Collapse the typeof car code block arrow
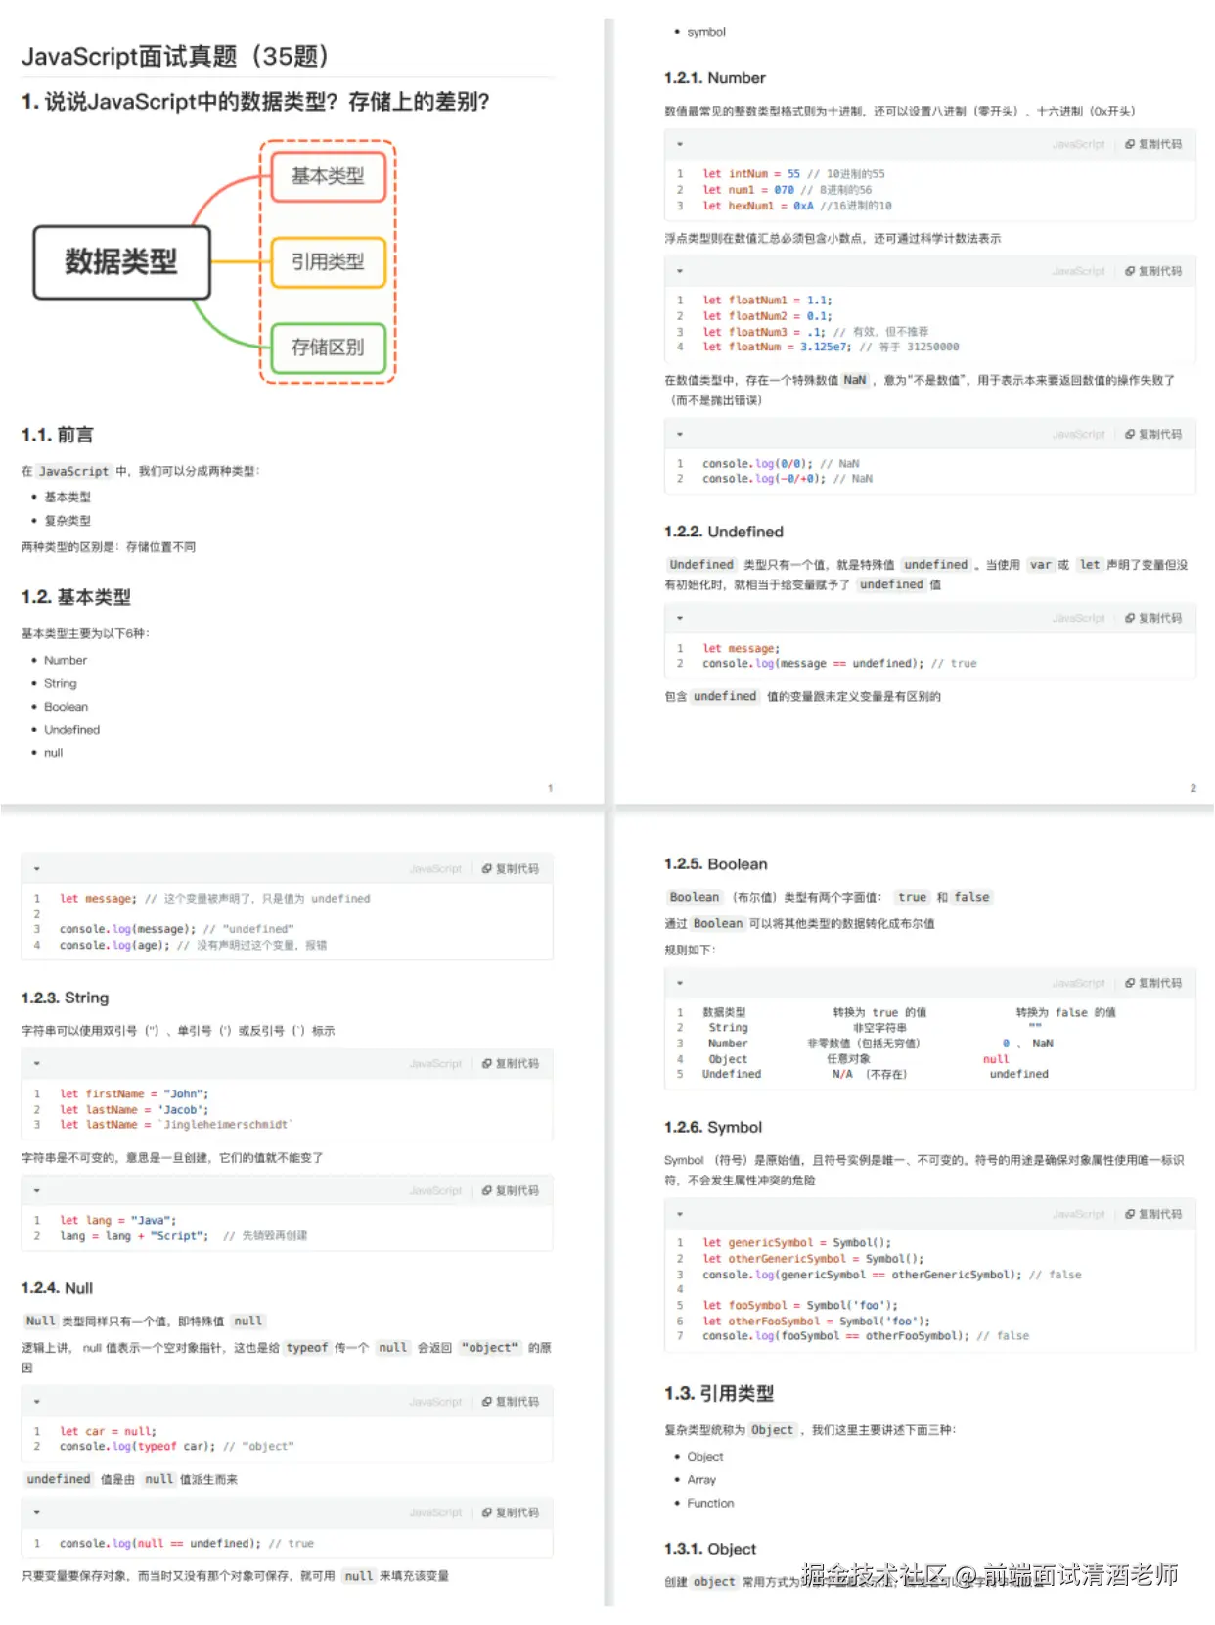This screenshot has width=1215, height=1625. 37,1402
